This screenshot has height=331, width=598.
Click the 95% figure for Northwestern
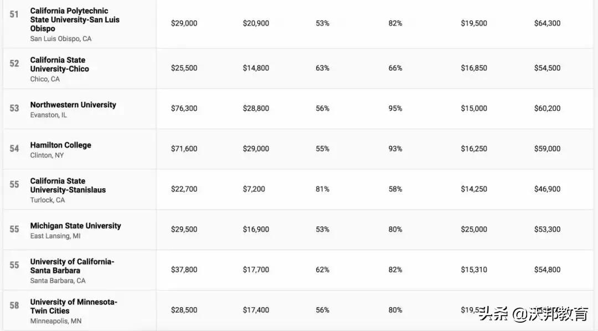(x=395, y=108)
